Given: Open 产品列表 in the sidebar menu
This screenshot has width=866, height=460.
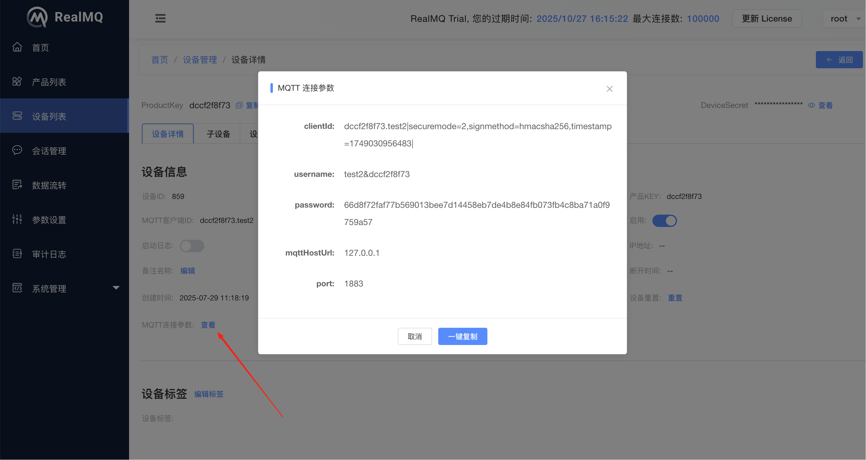Looking at the screenshot, I should (x=65, y=82).
